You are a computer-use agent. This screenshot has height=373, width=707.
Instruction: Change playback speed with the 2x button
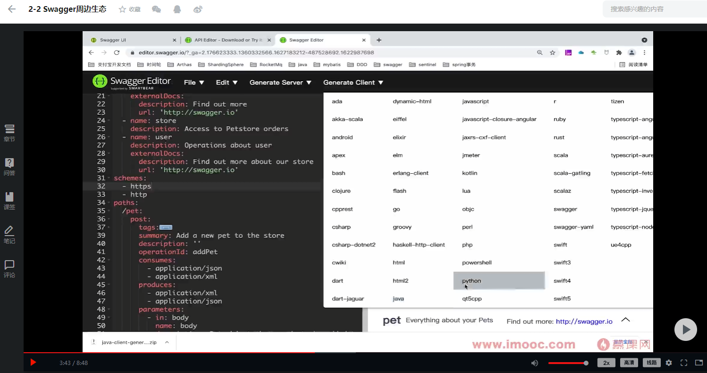[x=606, y=363]
